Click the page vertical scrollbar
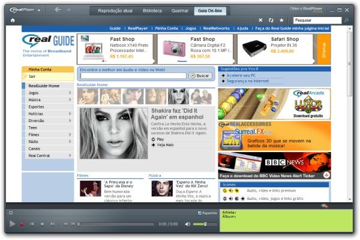The image size is (360, 240). click(350, 64)
